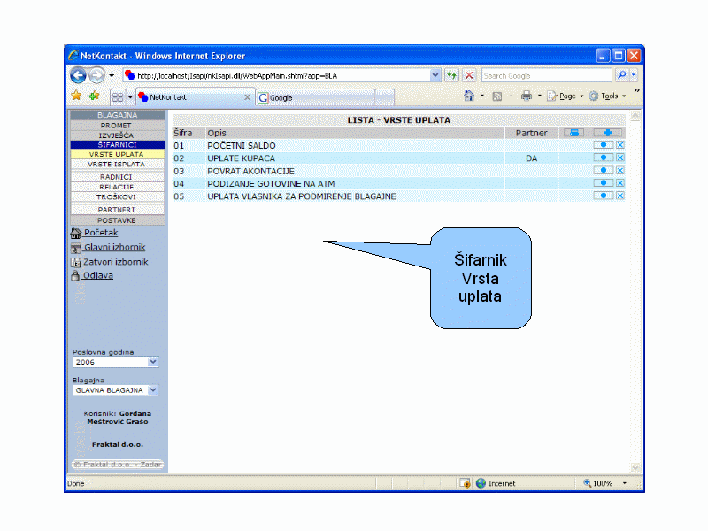Viewport: 708px width, 531px height.
Task: Delete the POČETNI SALDO row
Action: (x=620, y=145)
